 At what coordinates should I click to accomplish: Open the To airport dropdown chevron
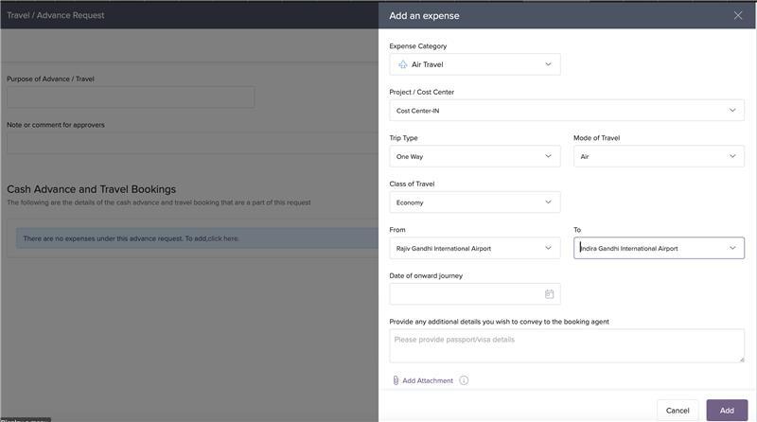pos(731,248)
